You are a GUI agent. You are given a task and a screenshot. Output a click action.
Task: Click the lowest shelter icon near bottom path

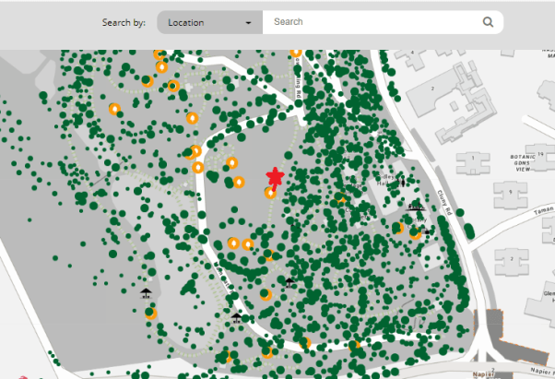pos(236,317)
